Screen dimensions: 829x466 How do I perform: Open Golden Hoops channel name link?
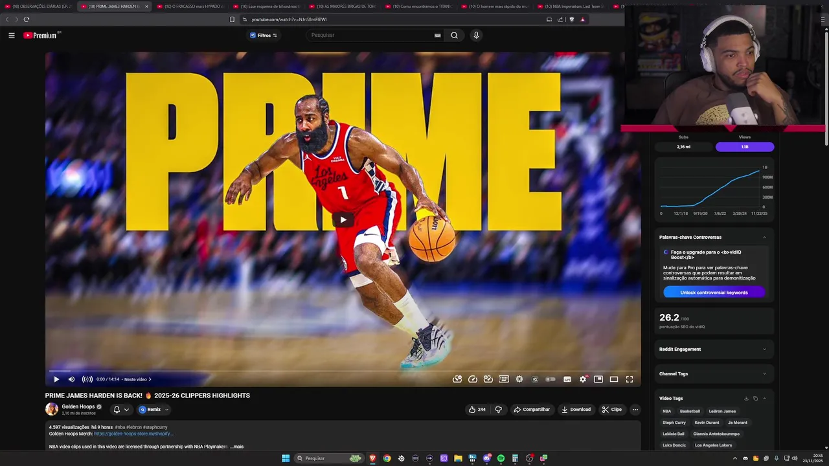(x=78, y=406)
